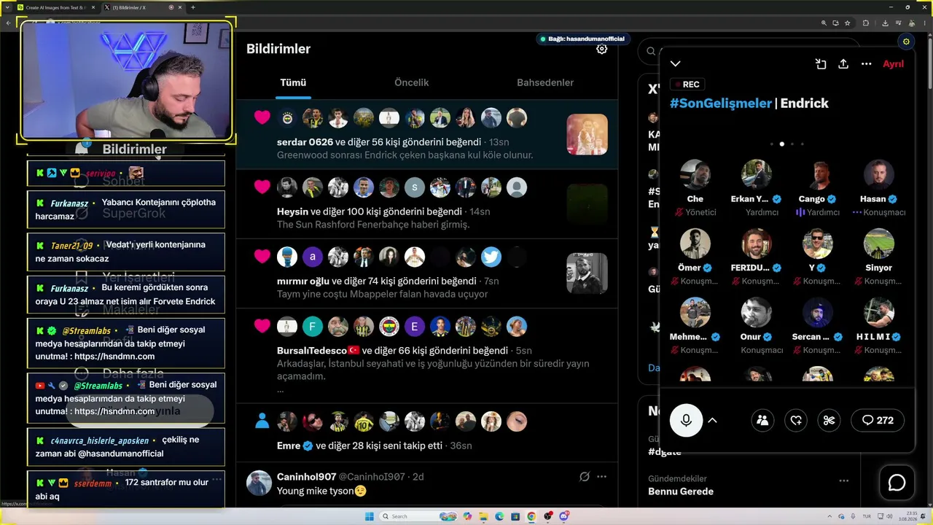Open Caninhol907's profile avatar
The width and height of the screenshot is (933, 525).
259,483
